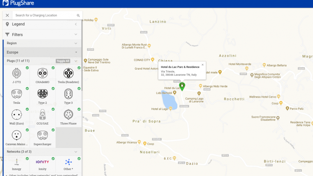Choose the CCS/SAE plug icon
Screen dimensions: 313x176
[x=42, y=115]
